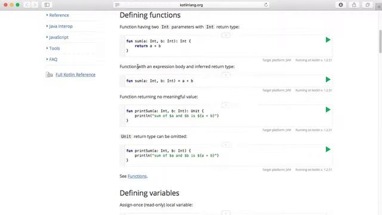Open the Full Kotlin Reference link
This screenshot has height=215, width=382.
pos(76,75)
